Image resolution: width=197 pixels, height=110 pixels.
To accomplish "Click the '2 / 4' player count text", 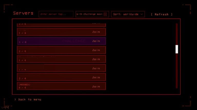I will tap(22, 51).
